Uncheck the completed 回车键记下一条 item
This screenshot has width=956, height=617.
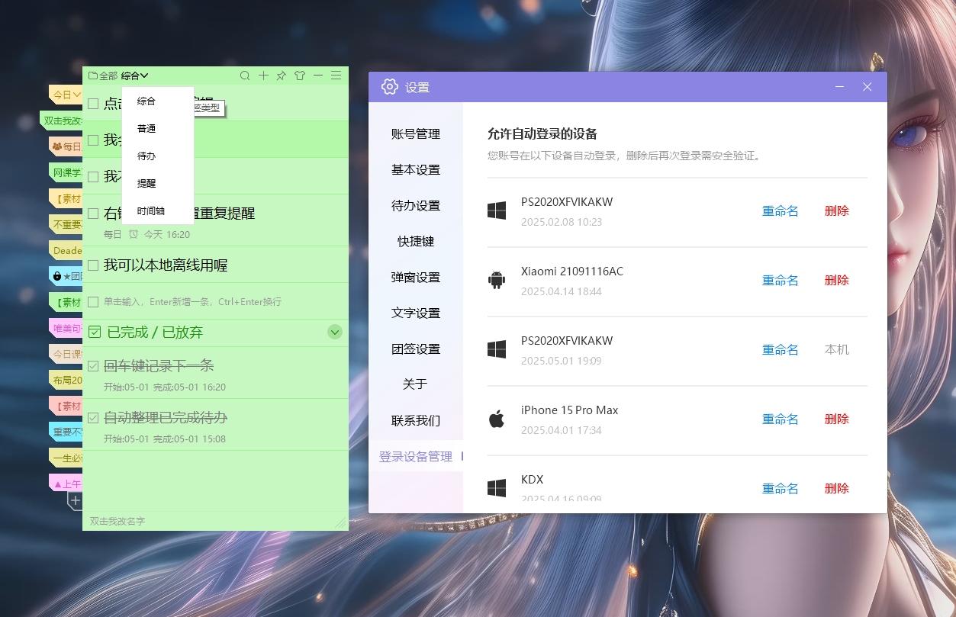pyautogui.click(x=93, y=365)
